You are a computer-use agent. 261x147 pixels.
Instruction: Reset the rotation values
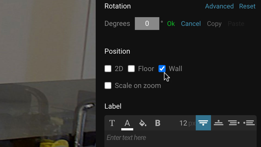(x=247, y=6)
